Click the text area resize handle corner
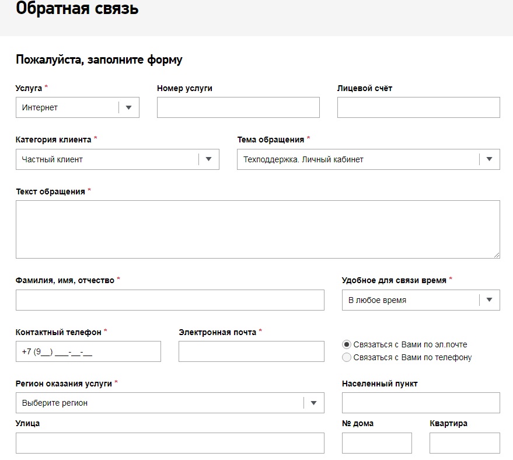513x460 pixels. click(x=497, y=255)
